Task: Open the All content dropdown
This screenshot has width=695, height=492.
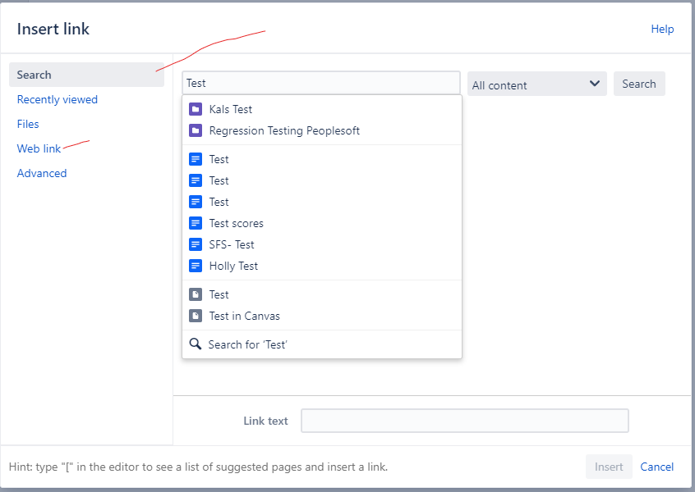Action: [536, 84]
